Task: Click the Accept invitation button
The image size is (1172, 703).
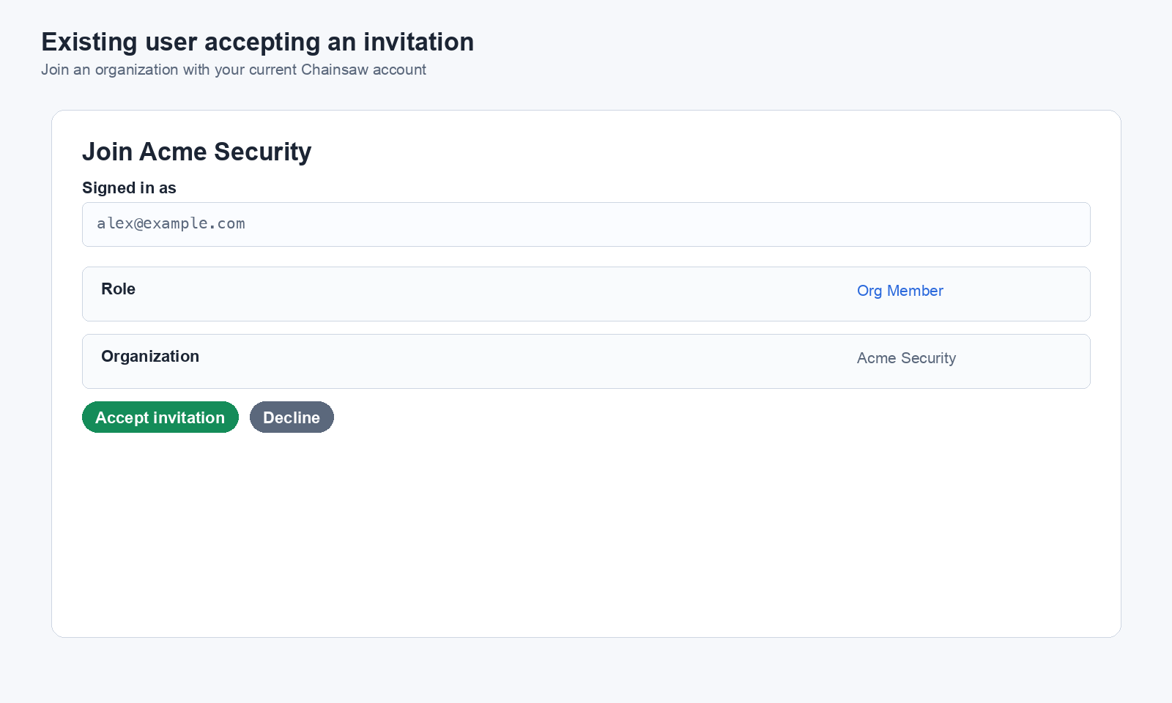Action: (160, 417)
